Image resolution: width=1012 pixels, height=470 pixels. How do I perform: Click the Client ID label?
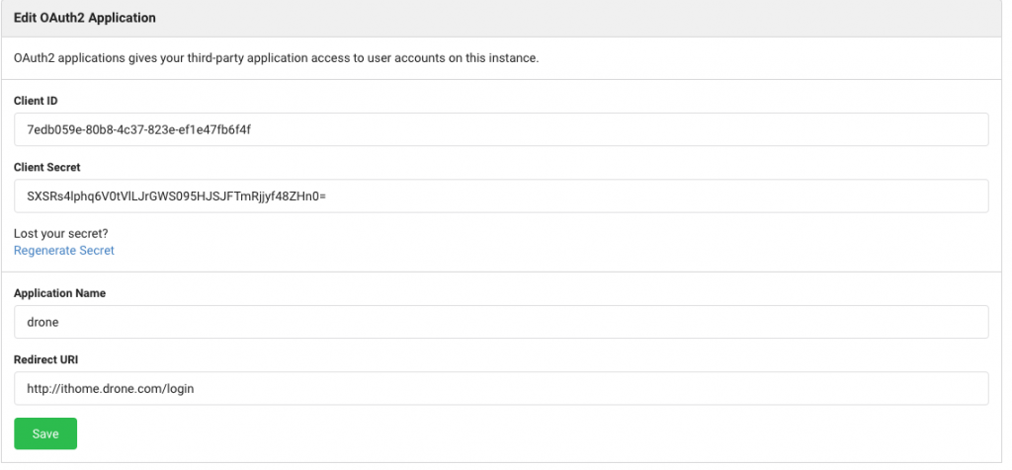point(37,101)
